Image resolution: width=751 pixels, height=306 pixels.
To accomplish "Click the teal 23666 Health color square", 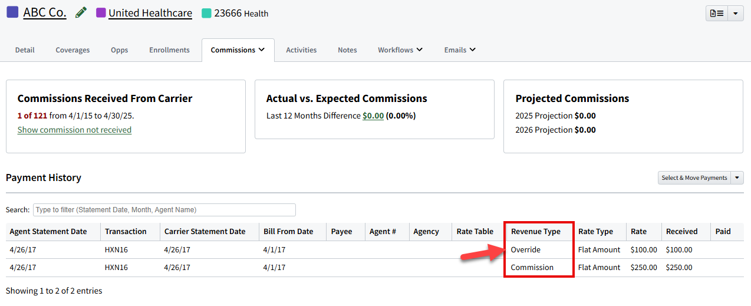I will coord(206,13).
